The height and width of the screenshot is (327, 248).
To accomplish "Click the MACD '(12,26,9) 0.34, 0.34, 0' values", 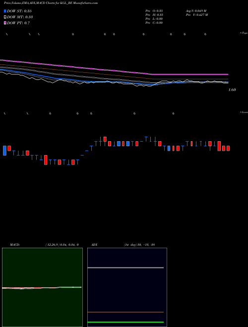I will pos(62,245).
